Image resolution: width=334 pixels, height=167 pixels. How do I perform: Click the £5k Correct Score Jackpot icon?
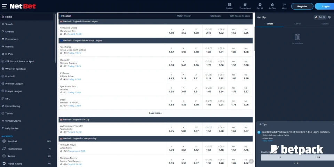click(x=3, y=61)
